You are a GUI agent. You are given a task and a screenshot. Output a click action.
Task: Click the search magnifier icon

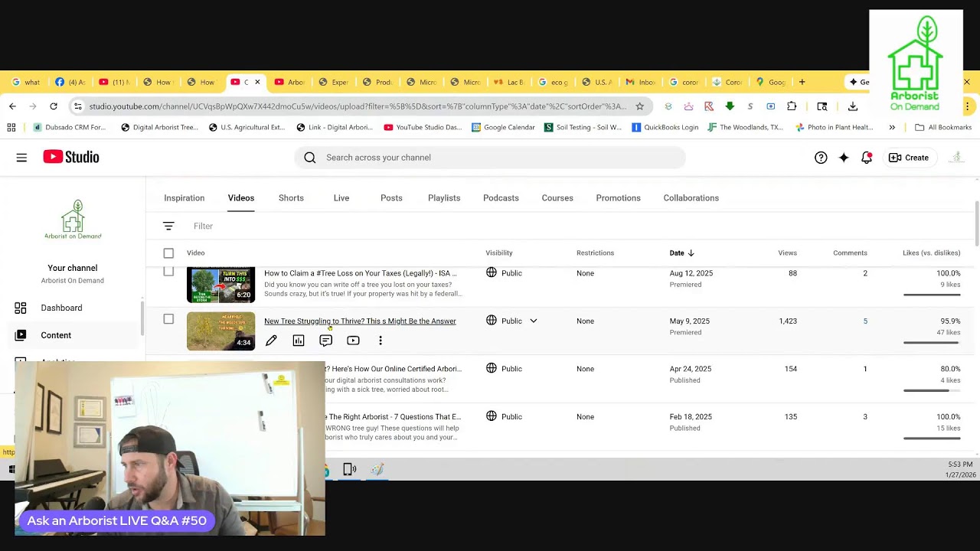pyautogui.click(x=310, y=158)
